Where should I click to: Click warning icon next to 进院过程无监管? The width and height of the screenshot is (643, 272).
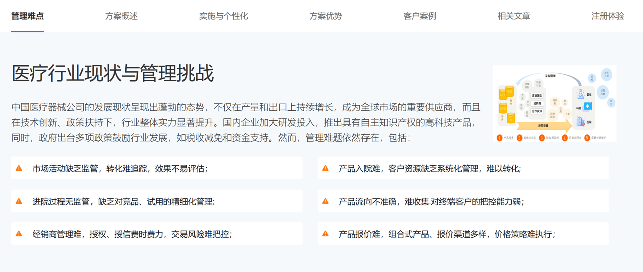[19, 201]
